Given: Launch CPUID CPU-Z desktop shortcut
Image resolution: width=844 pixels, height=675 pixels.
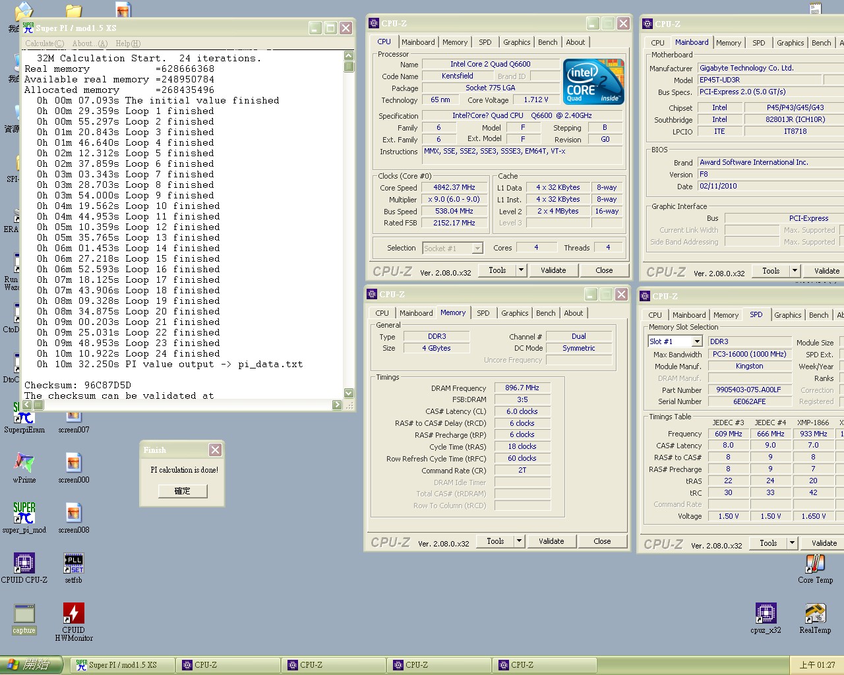Looking at the screenshot, I should pos(24,568).
